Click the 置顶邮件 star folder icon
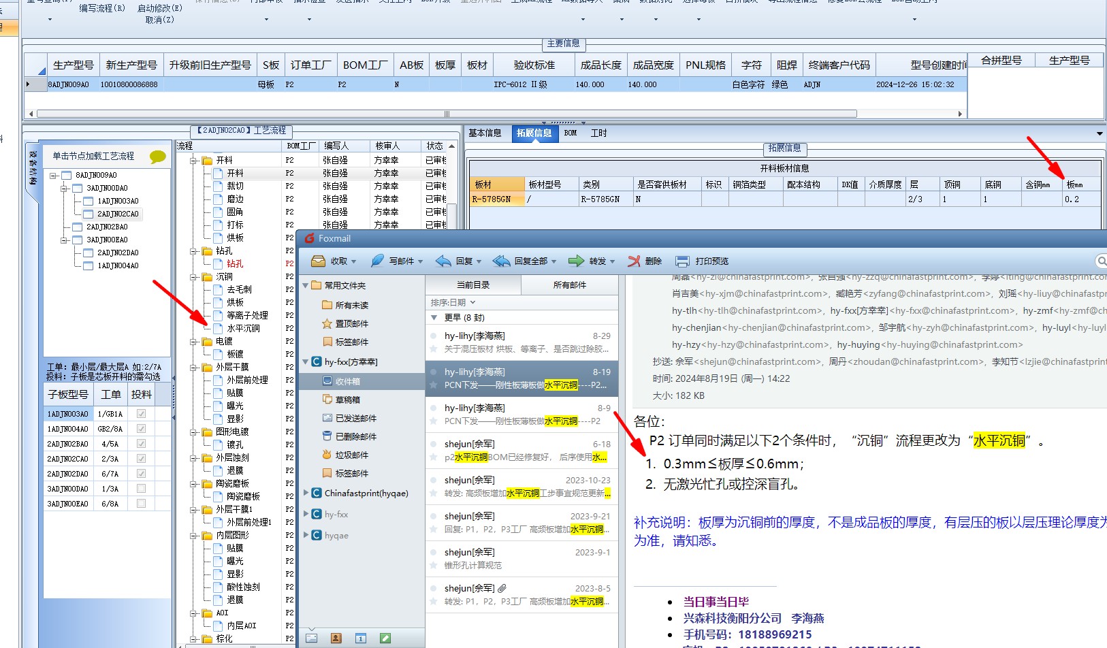1107x648 pixels. (327, 323)
